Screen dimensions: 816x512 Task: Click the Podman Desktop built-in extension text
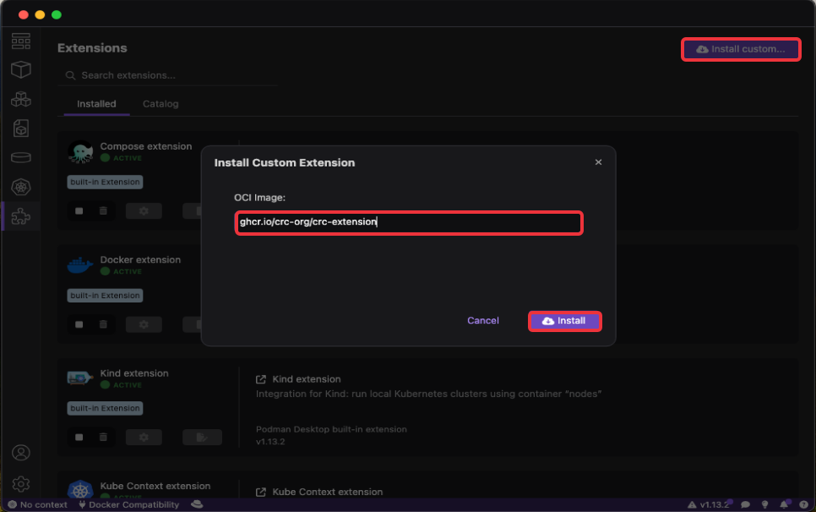[331, 429]
